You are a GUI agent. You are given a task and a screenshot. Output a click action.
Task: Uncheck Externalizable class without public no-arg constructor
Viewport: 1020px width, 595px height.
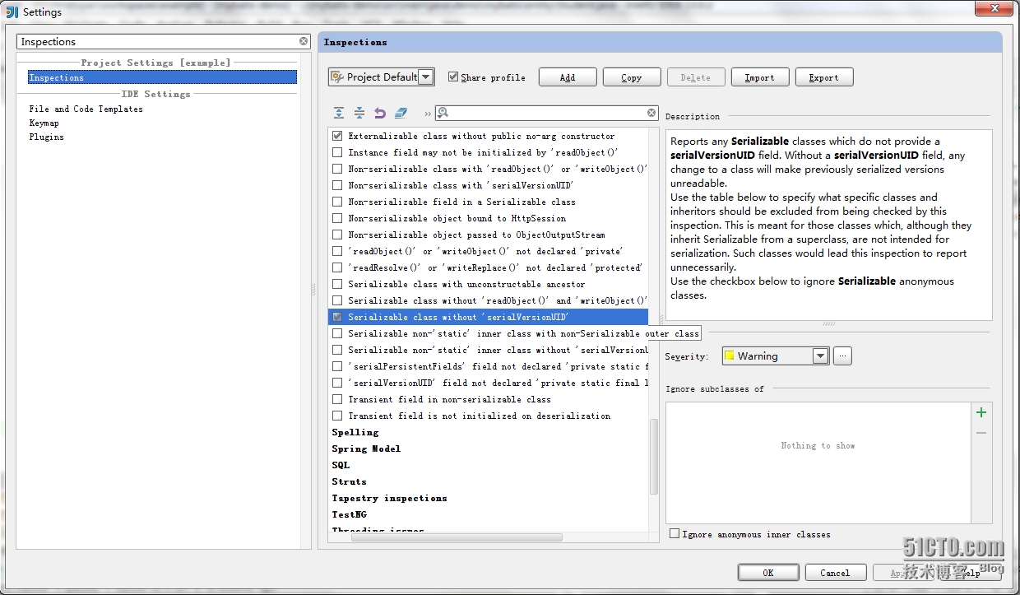click(337, 136)
